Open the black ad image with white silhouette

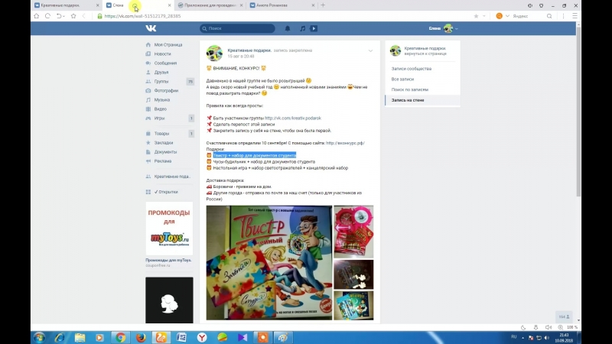pos(169,300)
